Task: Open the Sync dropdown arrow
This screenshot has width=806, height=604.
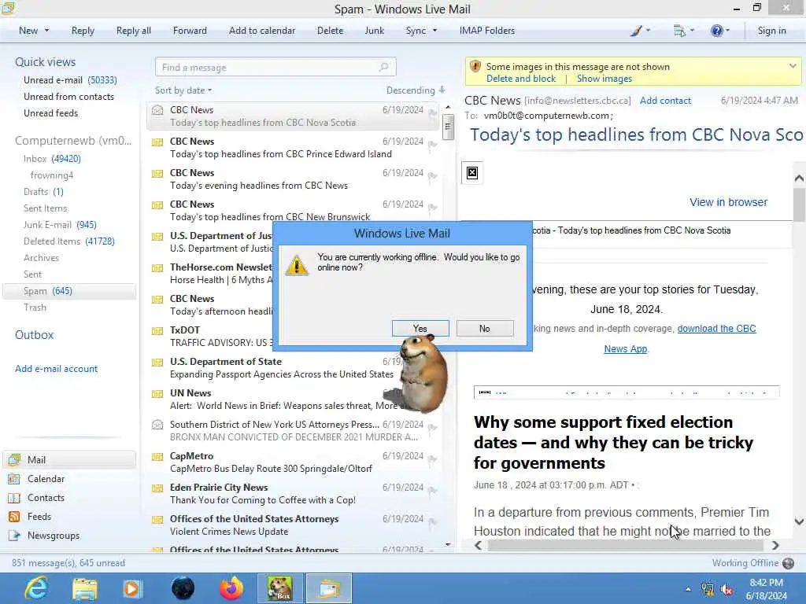Action: click(x=434, y=31)
